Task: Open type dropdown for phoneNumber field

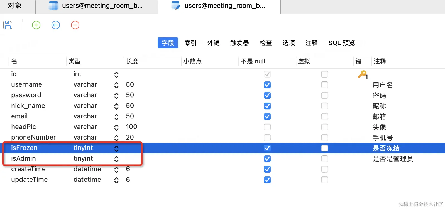Action: (116, 138)
